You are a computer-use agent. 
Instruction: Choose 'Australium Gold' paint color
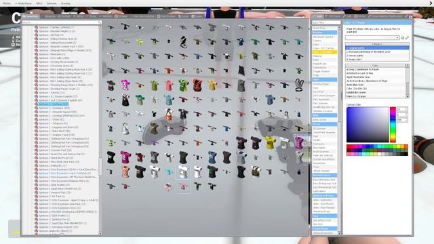[376, 85]
